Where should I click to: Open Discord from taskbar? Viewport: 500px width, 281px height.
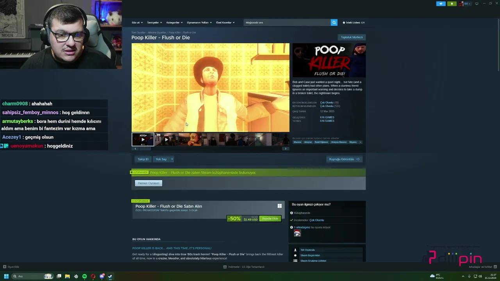coord(102,276)
